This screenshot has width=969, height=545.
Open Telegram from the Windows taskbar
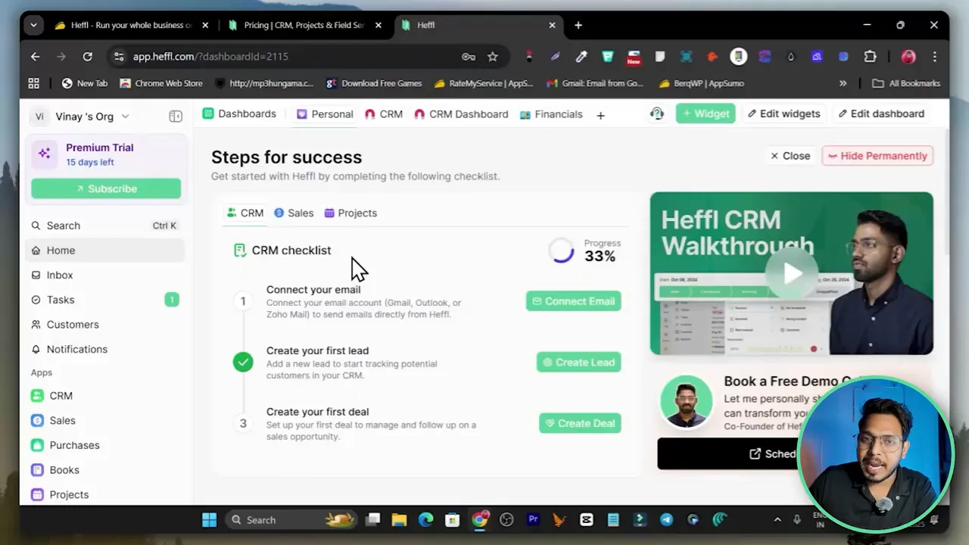click(x=666, y=520)
